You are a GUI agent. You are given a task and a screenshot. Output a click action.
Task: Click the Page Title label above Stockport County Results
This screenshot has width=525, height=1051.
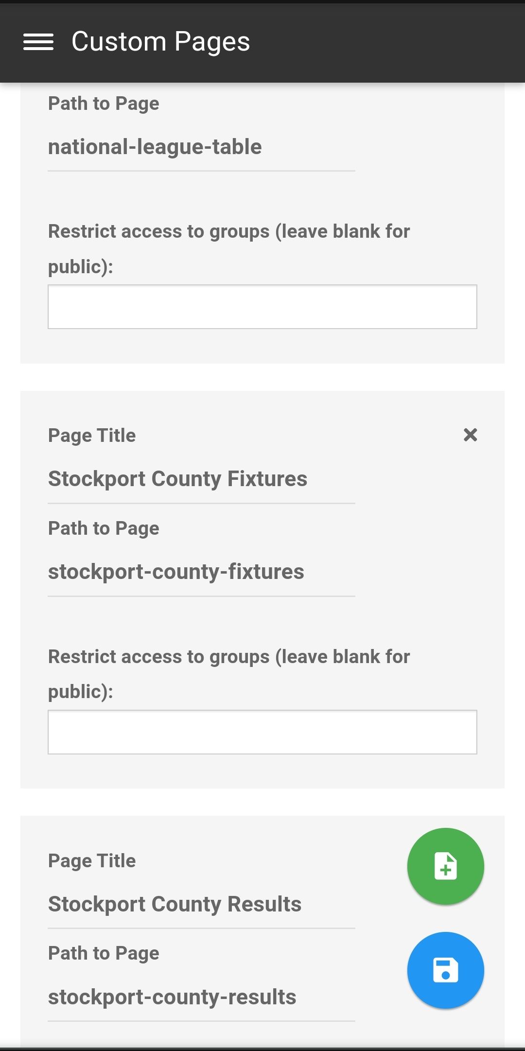coord(92,861)
